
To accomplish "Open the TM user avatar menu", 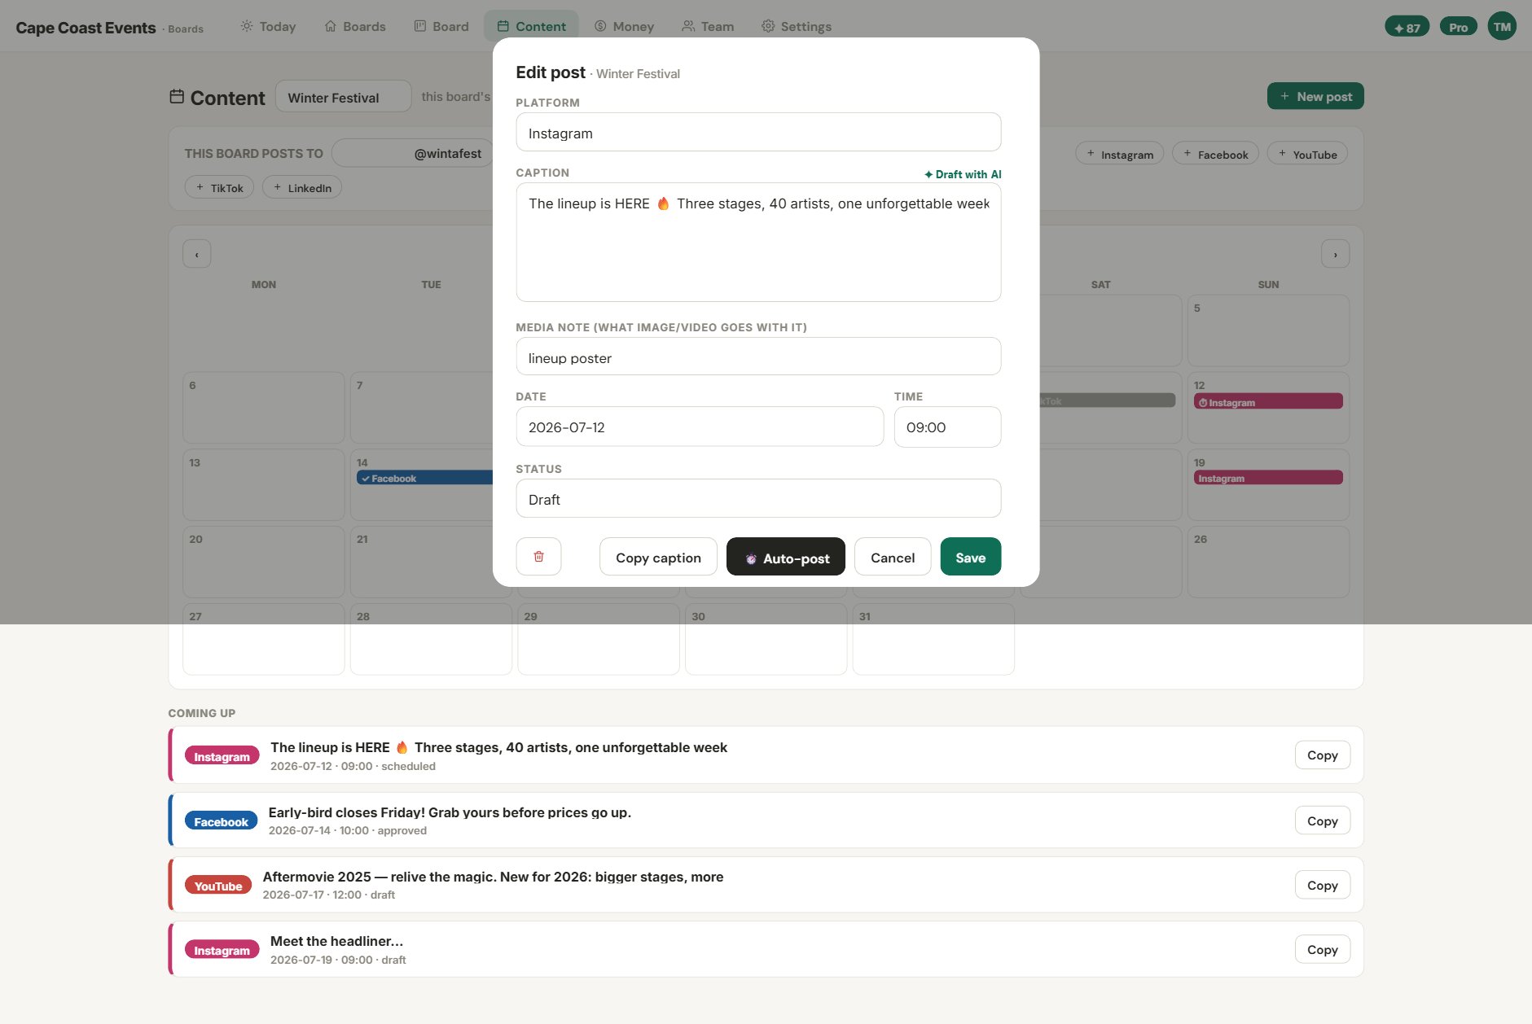I will (x=1502, y=26).
